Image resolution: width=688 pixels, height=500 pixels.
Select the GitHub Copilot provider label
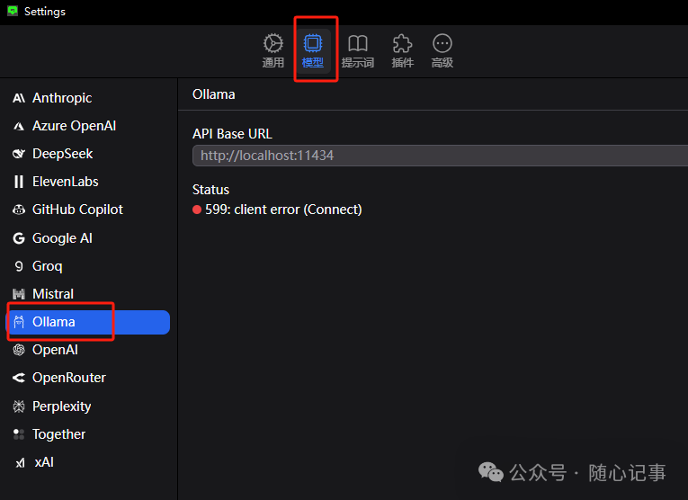77,210
